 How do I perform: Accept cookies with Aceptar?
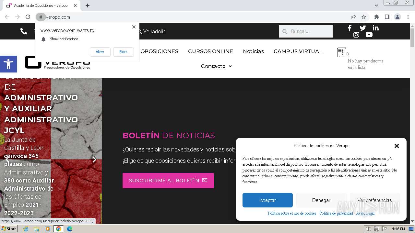point(267,200)
